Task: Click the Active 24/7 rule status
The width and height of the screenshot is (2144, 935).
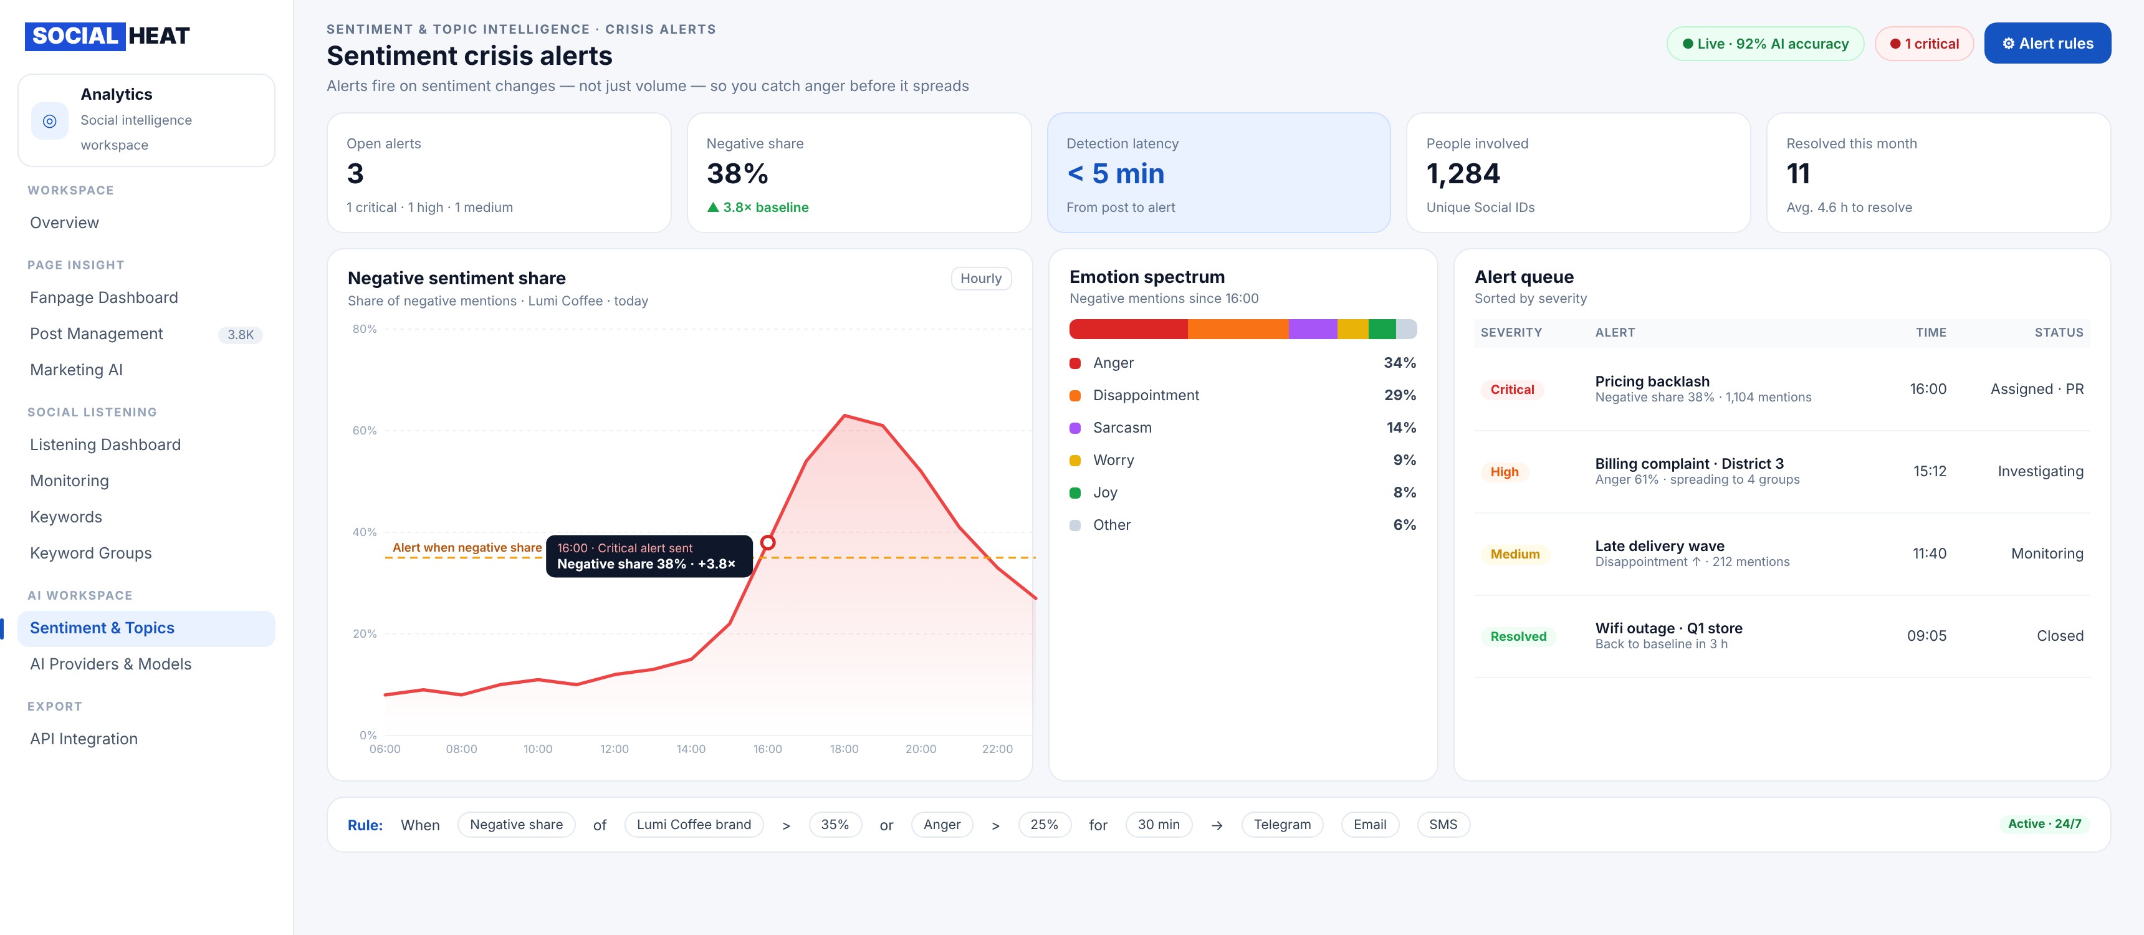Action: click(x=2044, y=823)
